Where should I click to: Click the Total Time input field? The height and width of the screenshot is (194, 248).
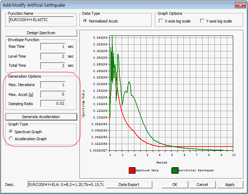[53, 65]
